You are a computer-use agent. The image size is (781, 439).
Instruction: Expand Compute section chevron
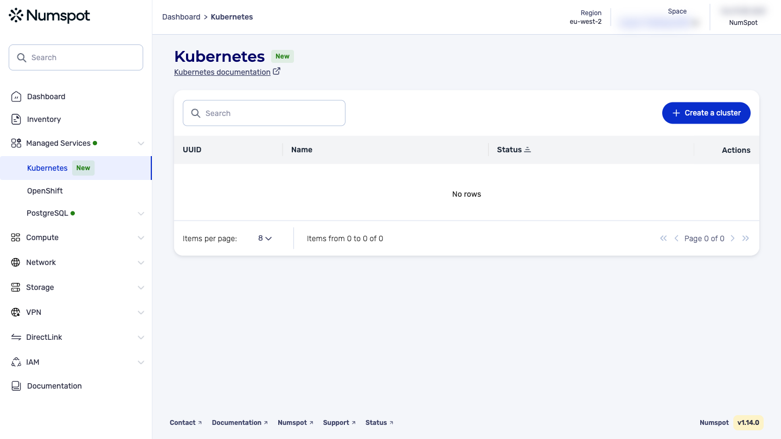click(141, 237)
